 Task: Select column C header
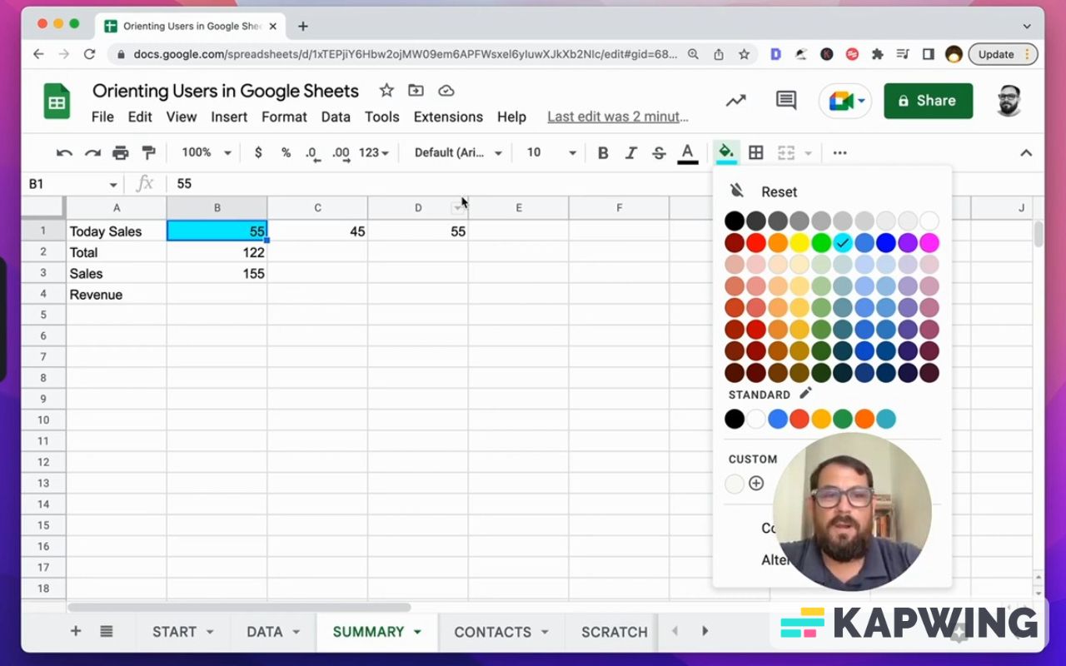coord(317,208)
